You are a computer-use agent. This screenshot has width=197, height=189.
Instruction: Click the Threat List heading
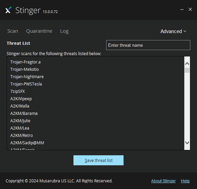pos(18,43)
